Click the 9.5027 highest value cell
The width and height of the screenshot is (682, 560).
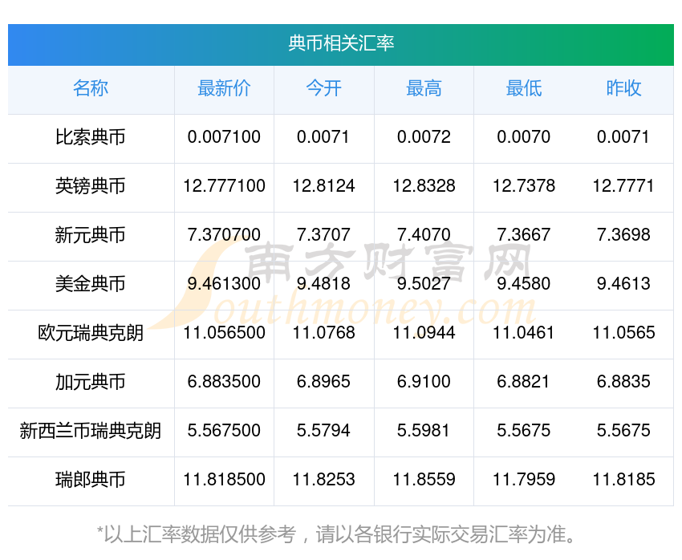424,284
